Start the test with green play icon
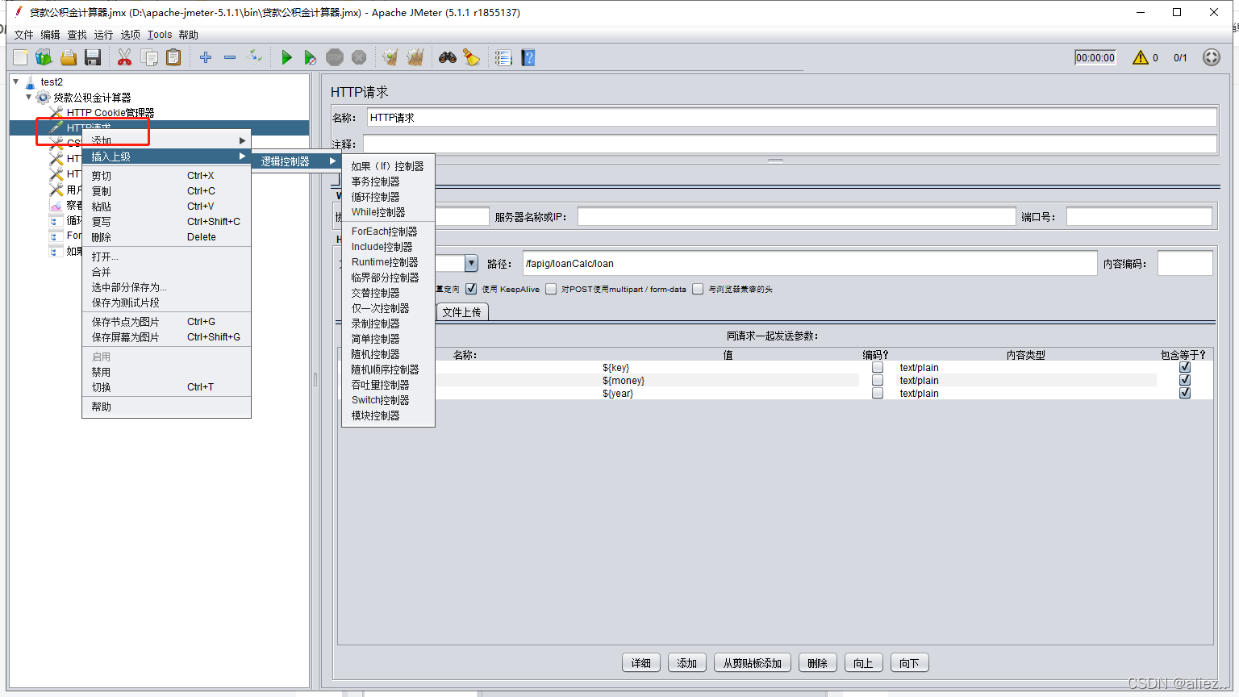Screen dimensions: 1239x697 tap(286, 57)
